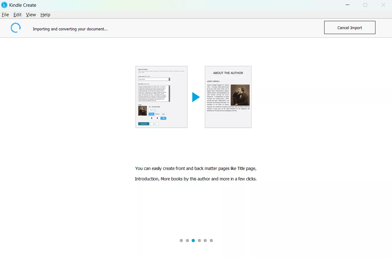Click the teal Create Page button in the preview

(144, 124)
